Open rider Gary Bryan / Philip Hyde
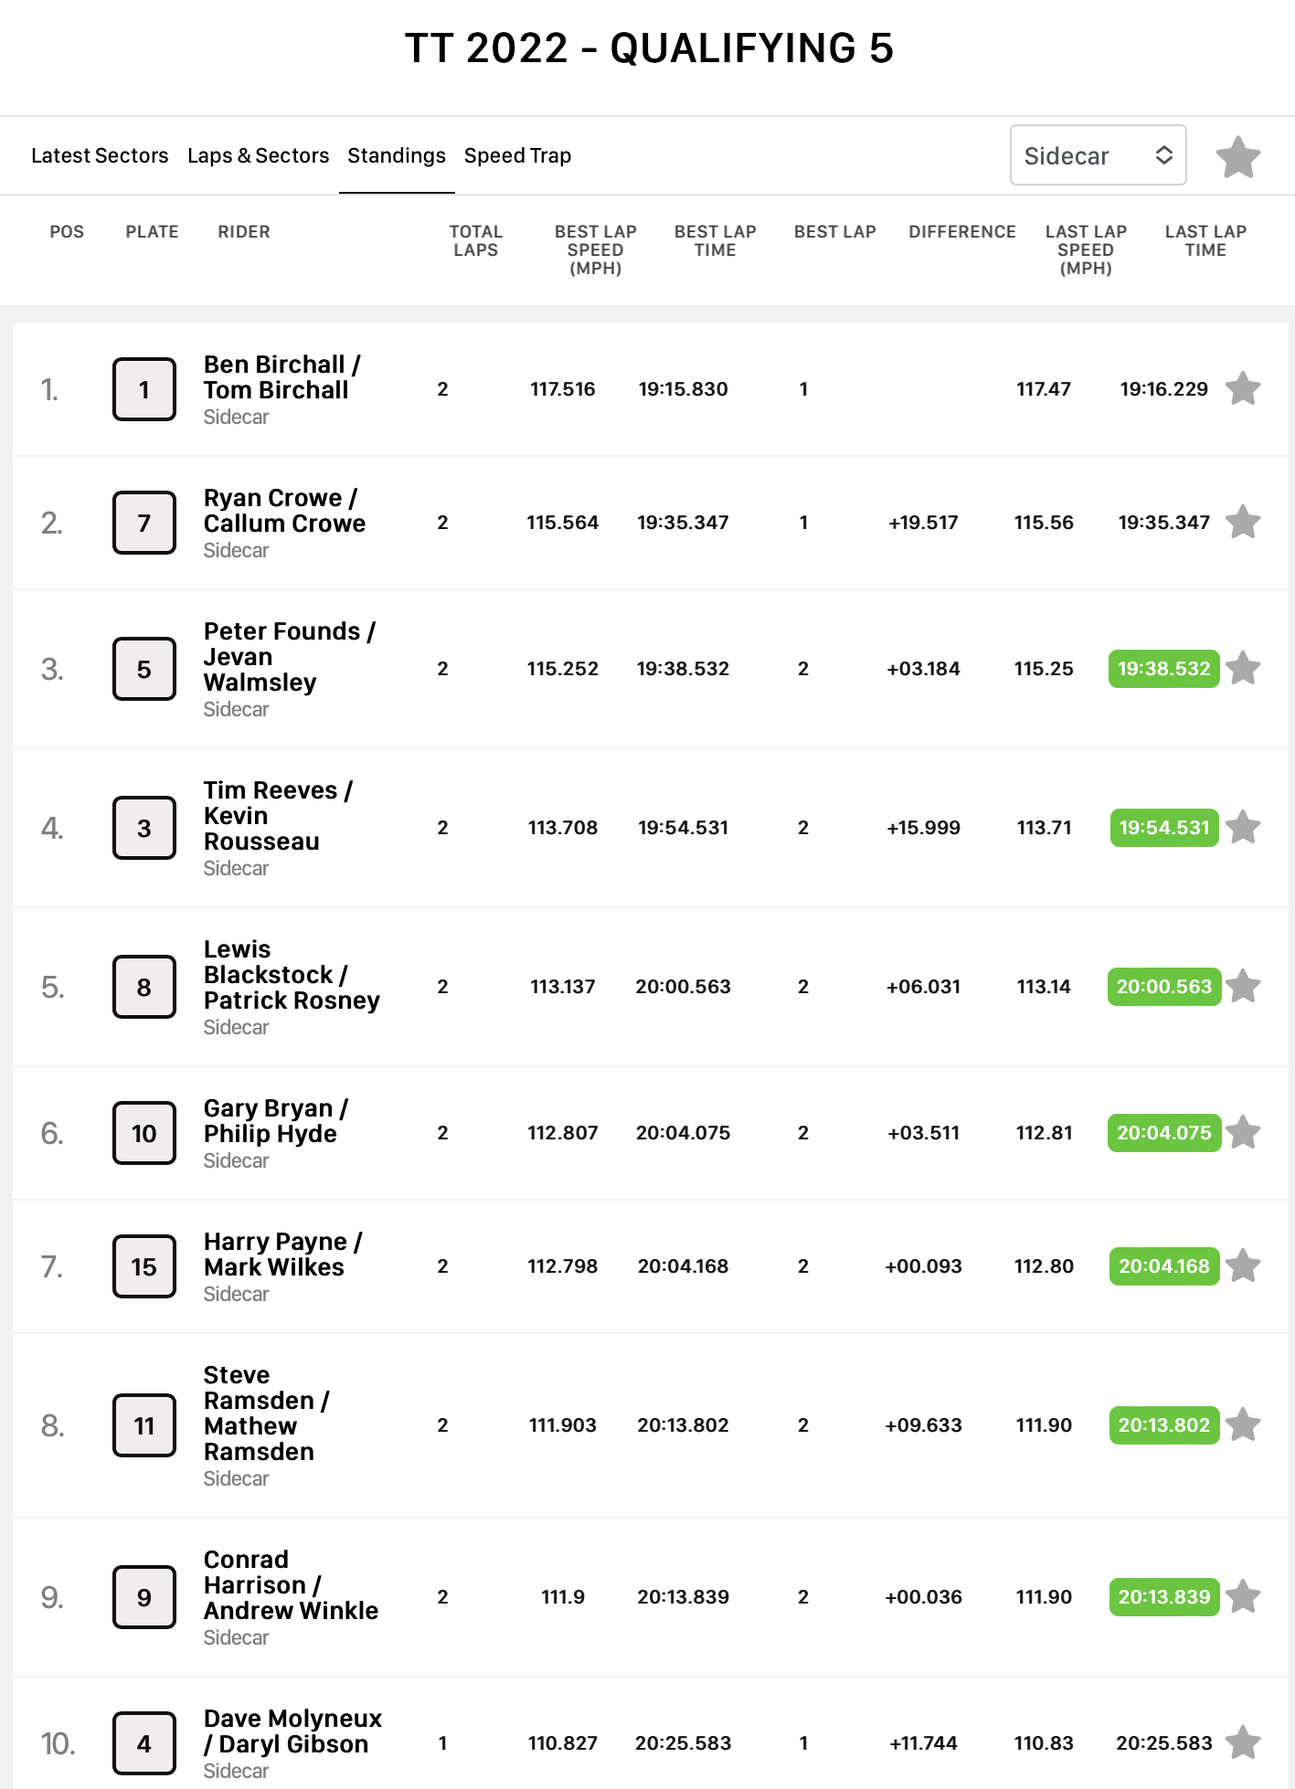The height and width of the screenshot is (1789, 1295). pos(276,1121)
